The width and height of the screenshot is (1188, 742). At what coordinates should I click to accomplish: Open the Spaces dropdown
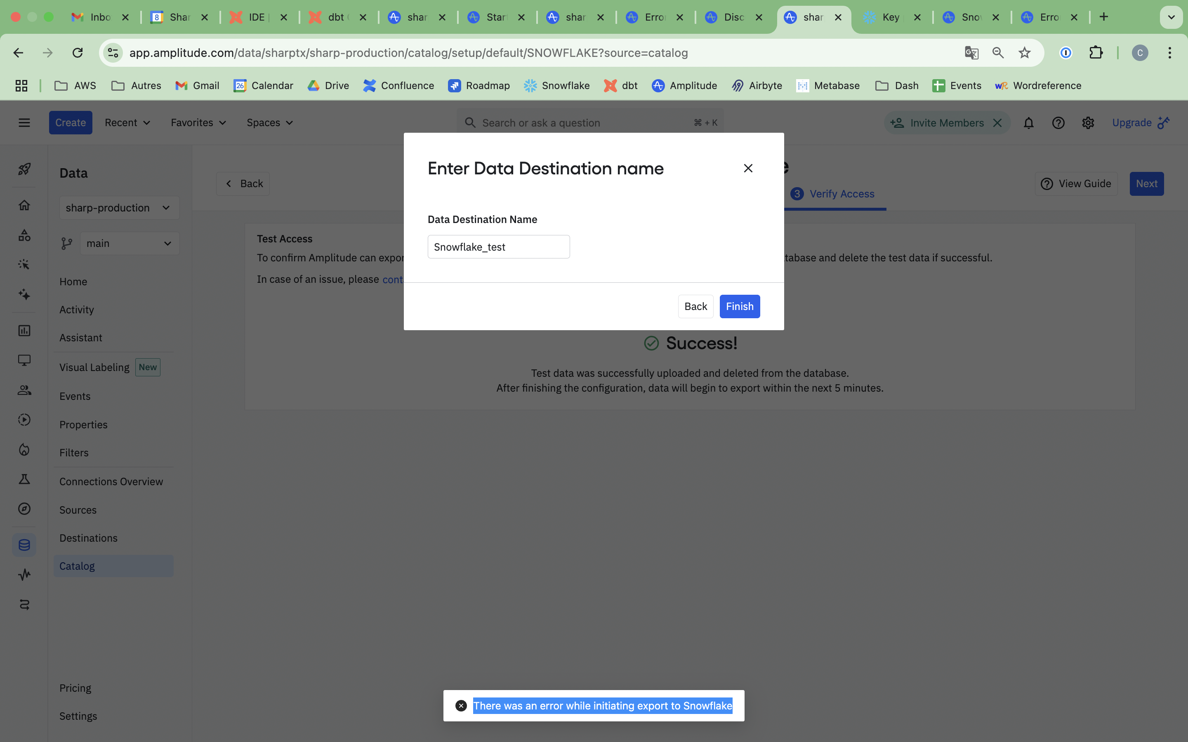pos(269,123)
